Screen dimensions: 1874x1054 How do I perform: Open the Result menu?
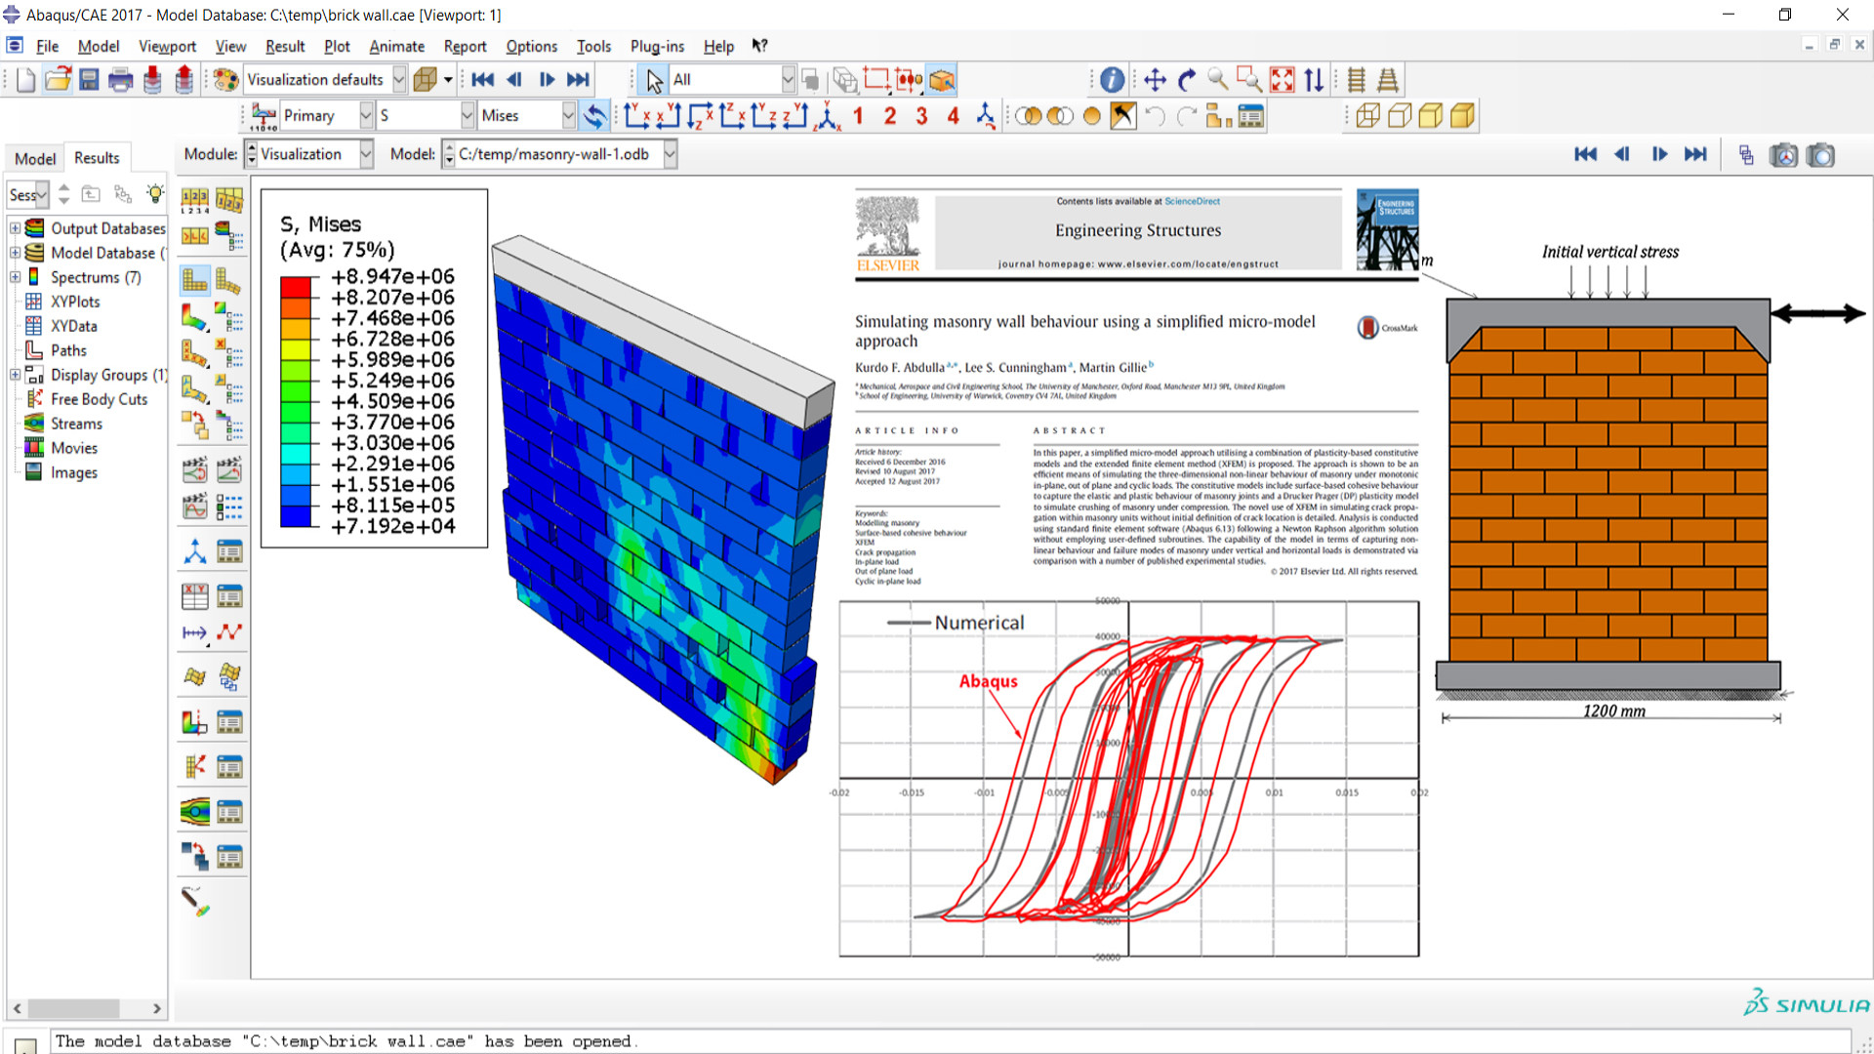(285, 46)
